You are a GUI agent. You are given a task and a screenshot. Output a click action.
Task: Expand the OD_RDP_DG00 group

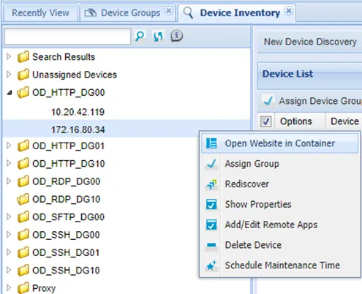tap(9, 181)
